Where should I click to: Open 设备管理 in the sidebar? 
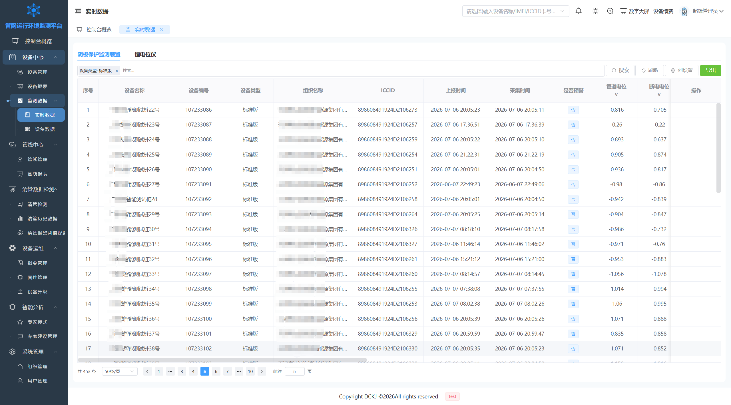(x=37, y=72)
